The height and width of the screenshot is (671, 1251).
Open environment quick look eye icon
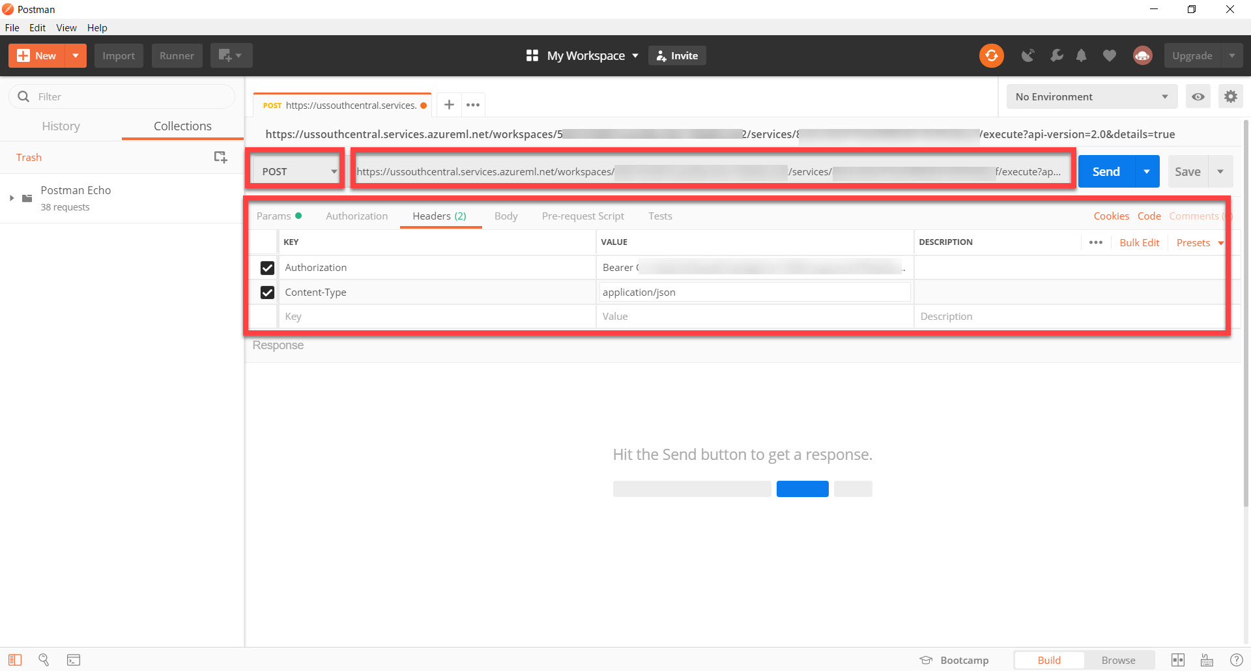pos(1198,96)
